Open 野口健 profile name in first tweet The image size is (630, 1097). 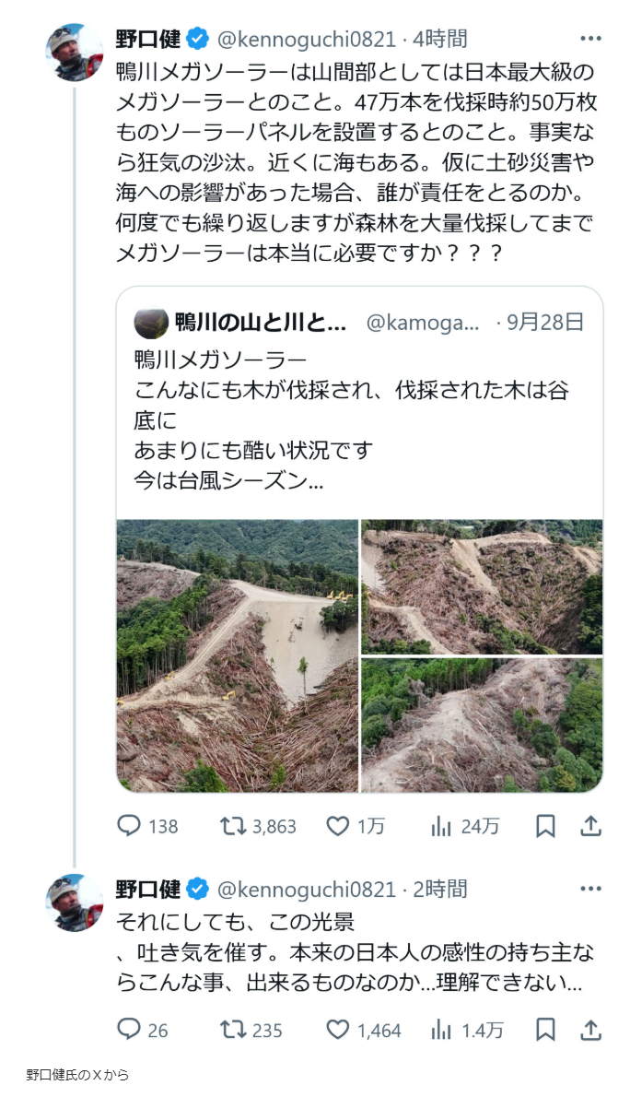point(148,39)
